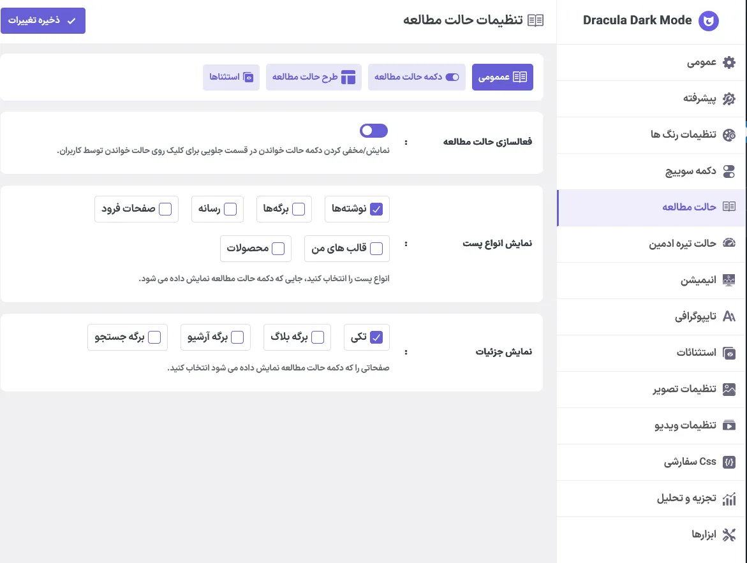Click the icon inside استثناها tab
This screenshot has width=747, height=563.
[248, 77]
